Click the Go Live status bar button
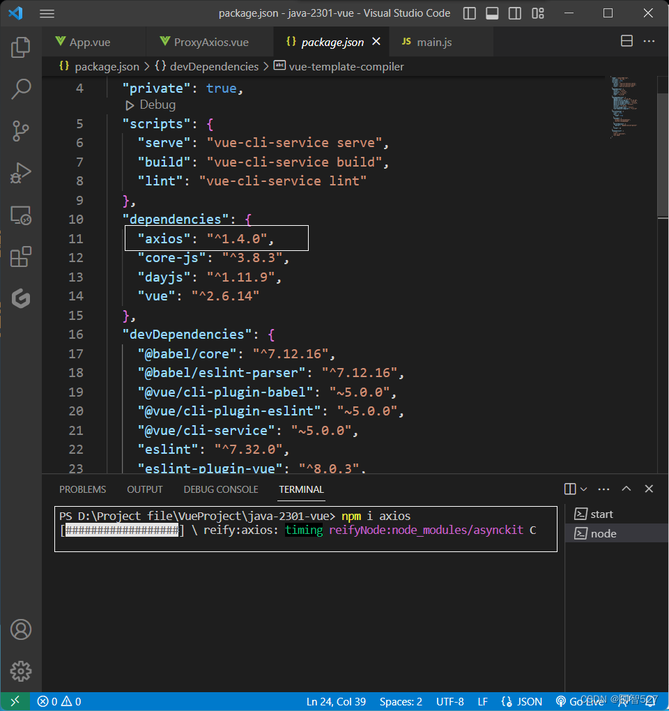 click(580, 701)
